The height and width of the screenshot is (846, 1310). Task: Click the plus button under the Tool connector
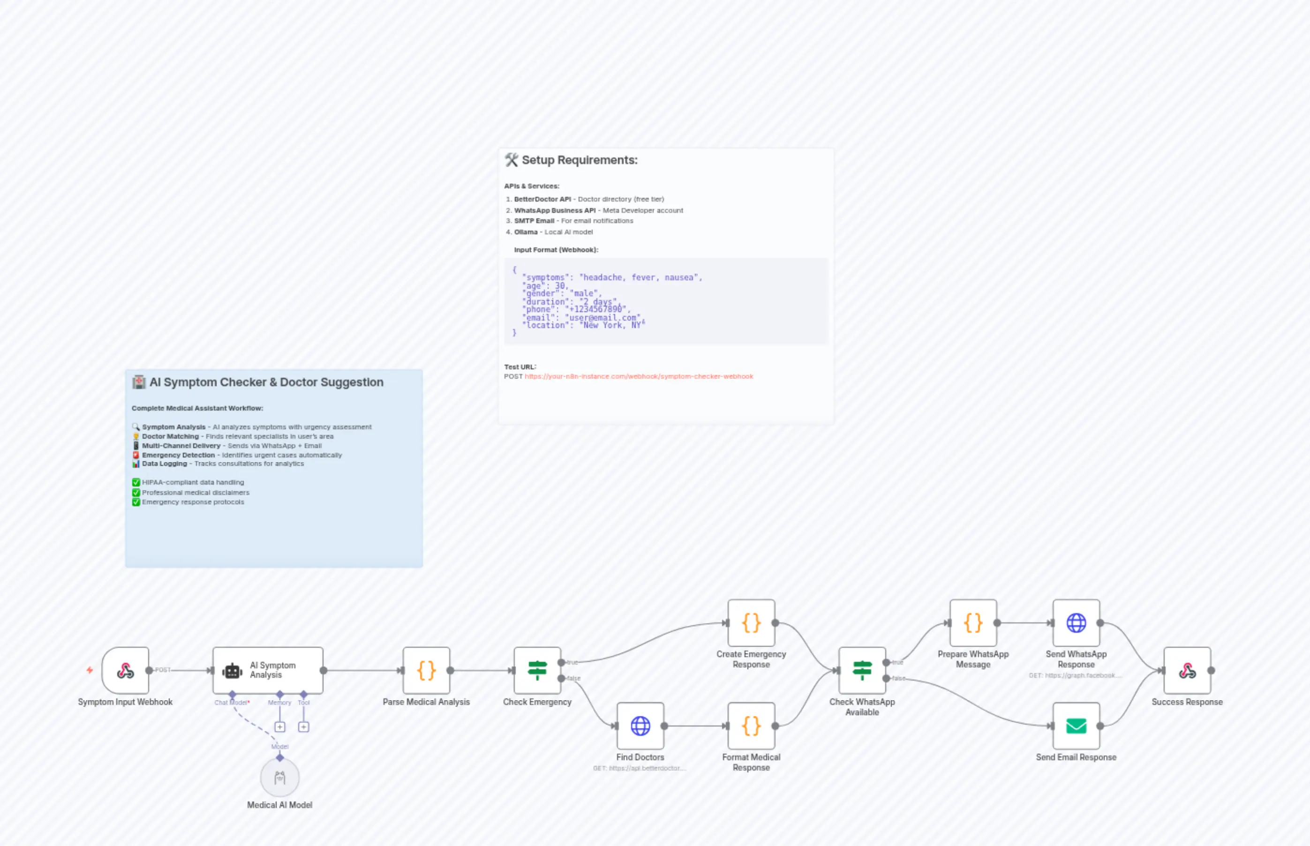point(304,726)
